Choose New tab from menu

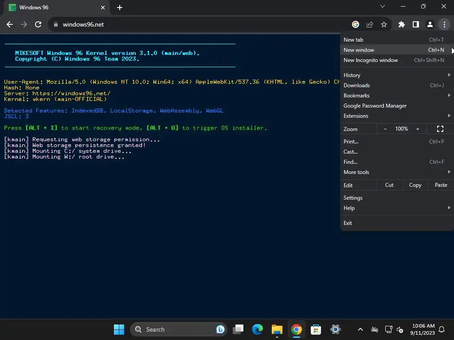[x=397, y=40]
